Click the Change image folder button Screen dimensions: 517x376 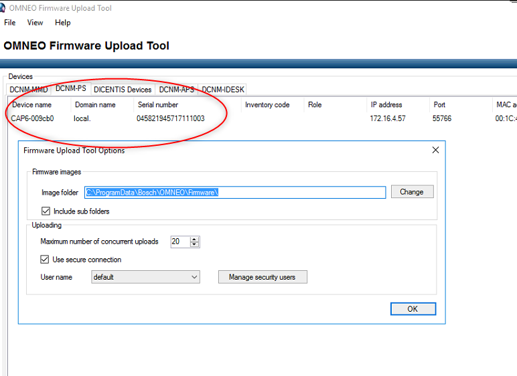411,192
